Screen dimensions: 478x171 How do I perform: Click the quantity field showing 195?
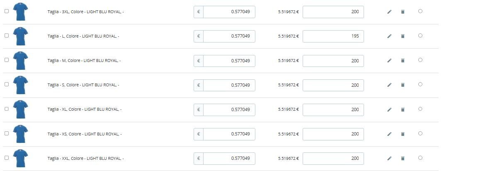pyautogui.click(x=333, y=36)
